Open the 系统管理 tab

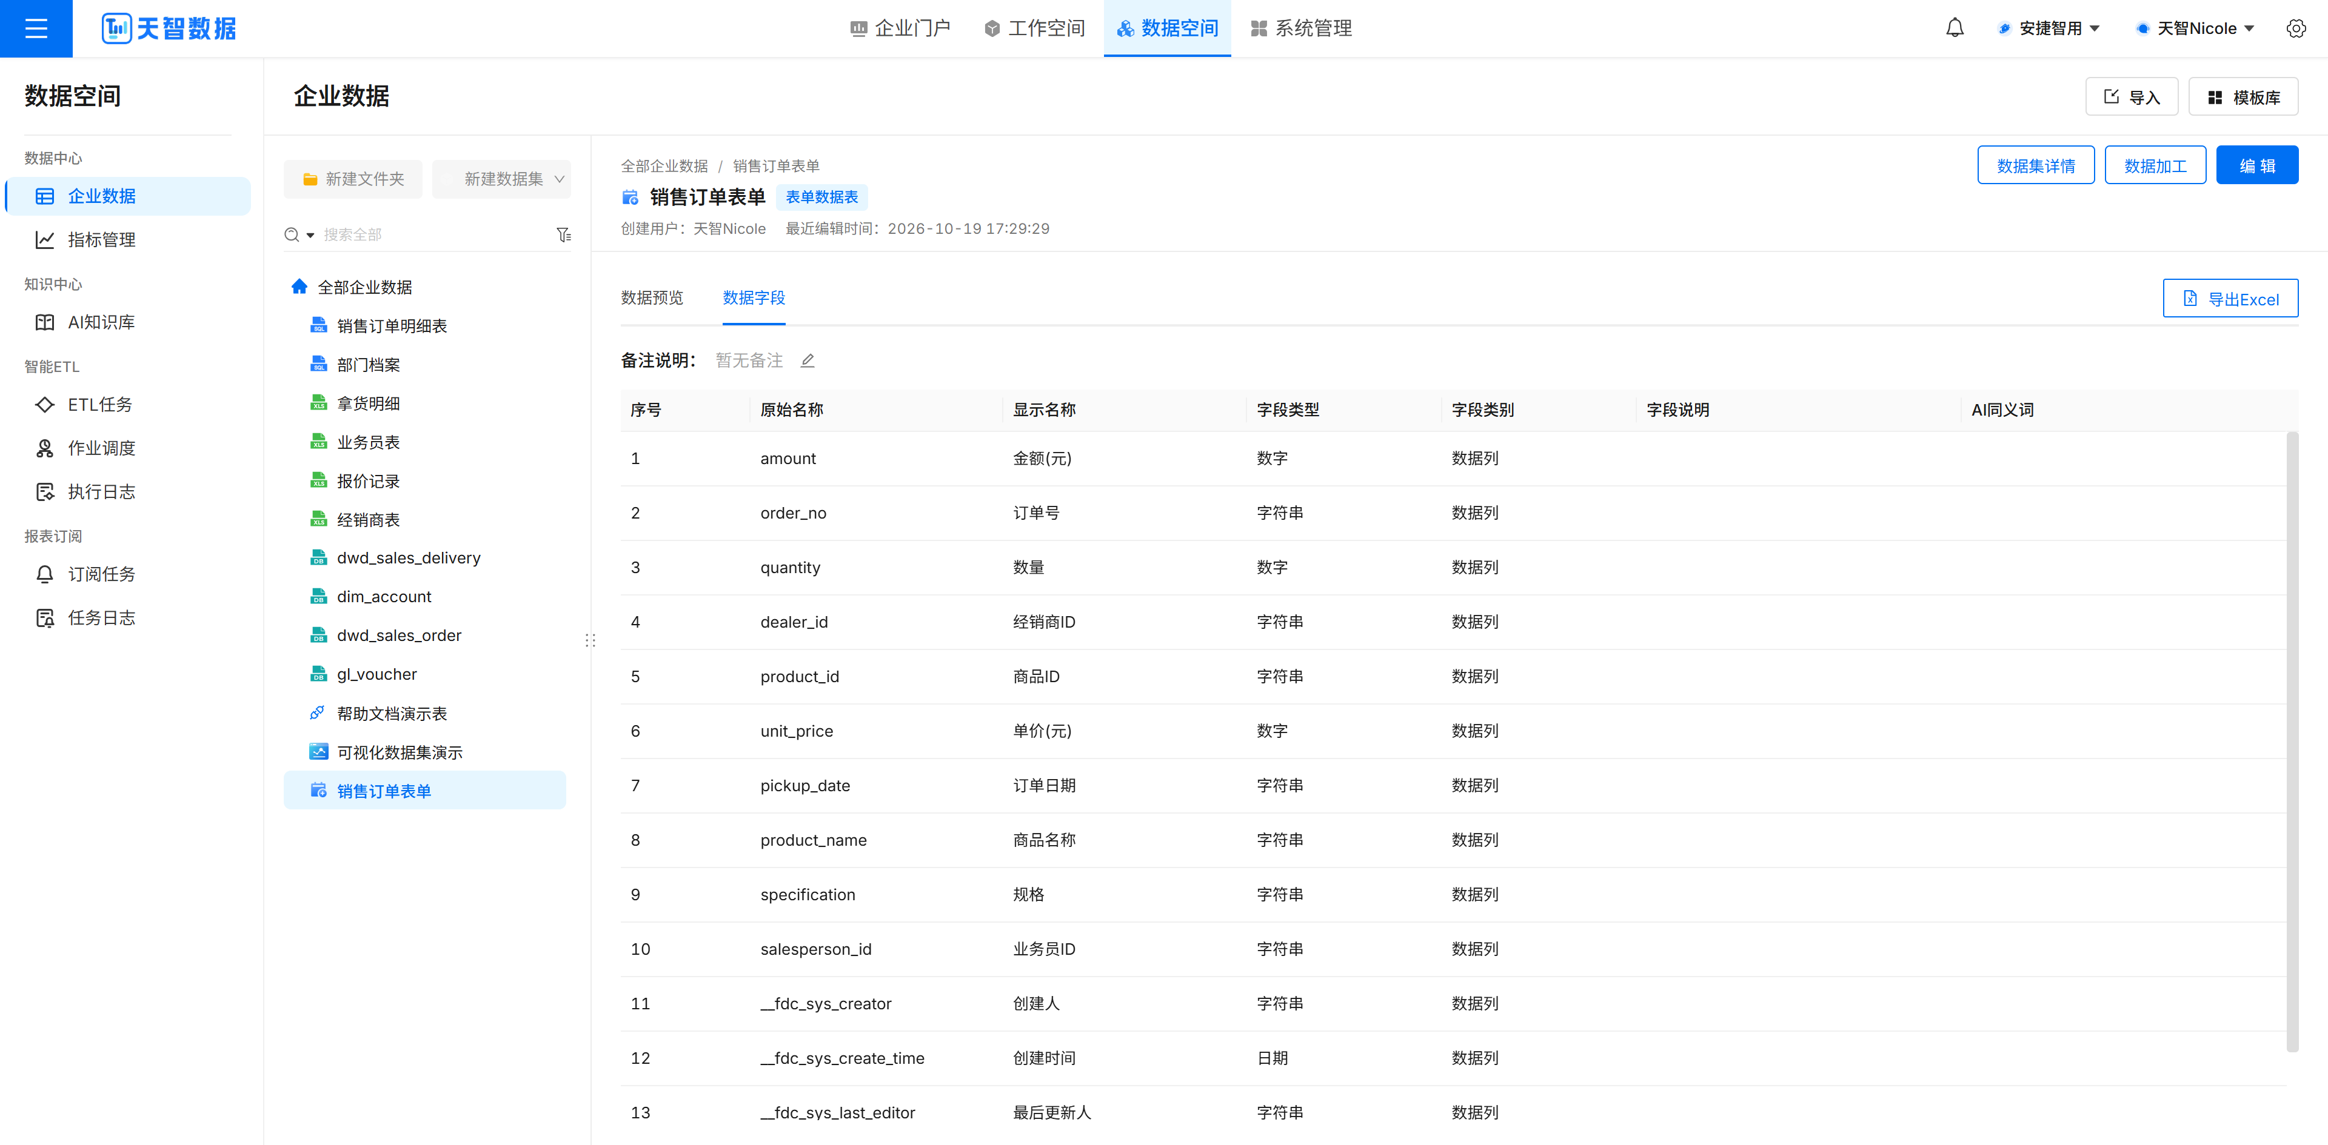(x=1302, y=28)
